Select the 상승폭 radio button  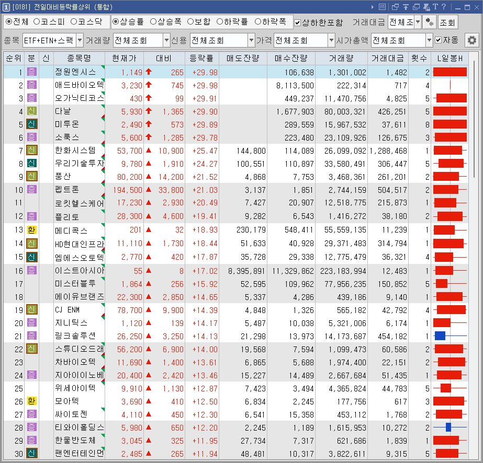click(x=153, y=21)
